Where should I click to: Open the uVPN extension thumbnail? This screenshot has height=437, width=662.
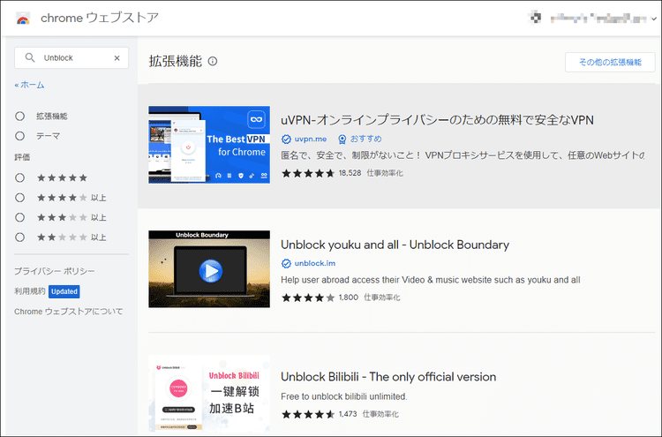coord(209,145)
